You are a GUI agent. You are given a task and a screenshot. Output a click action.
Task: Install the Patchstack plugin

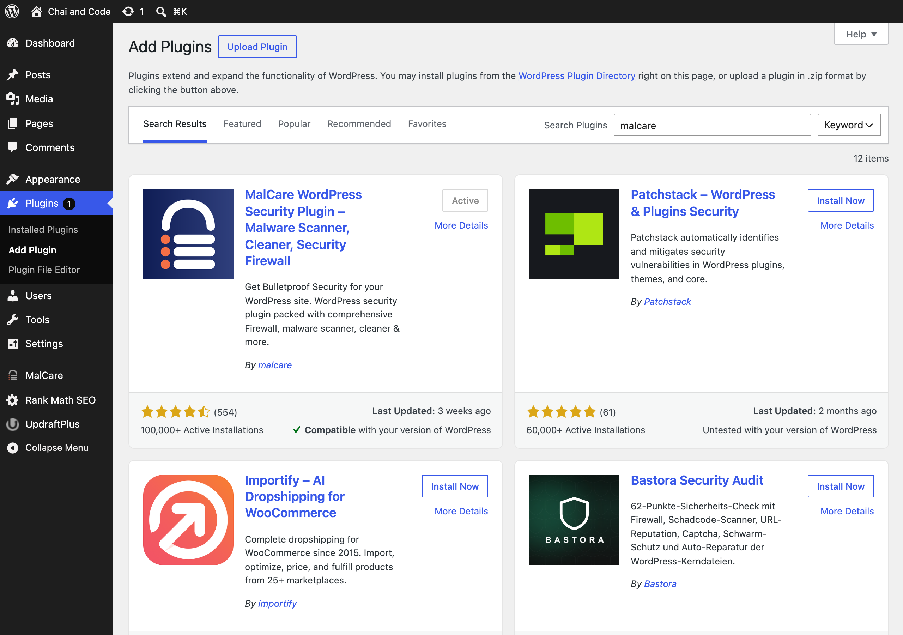coord(841,200)
